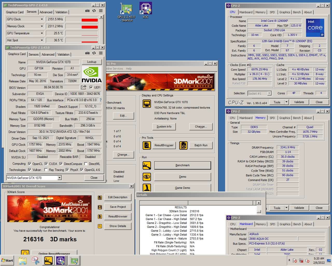This screenshot has width=332, height=266.
Task: Toggle the Vulkan checkbox
Action: pyautogui.click(x=30, y=170)
